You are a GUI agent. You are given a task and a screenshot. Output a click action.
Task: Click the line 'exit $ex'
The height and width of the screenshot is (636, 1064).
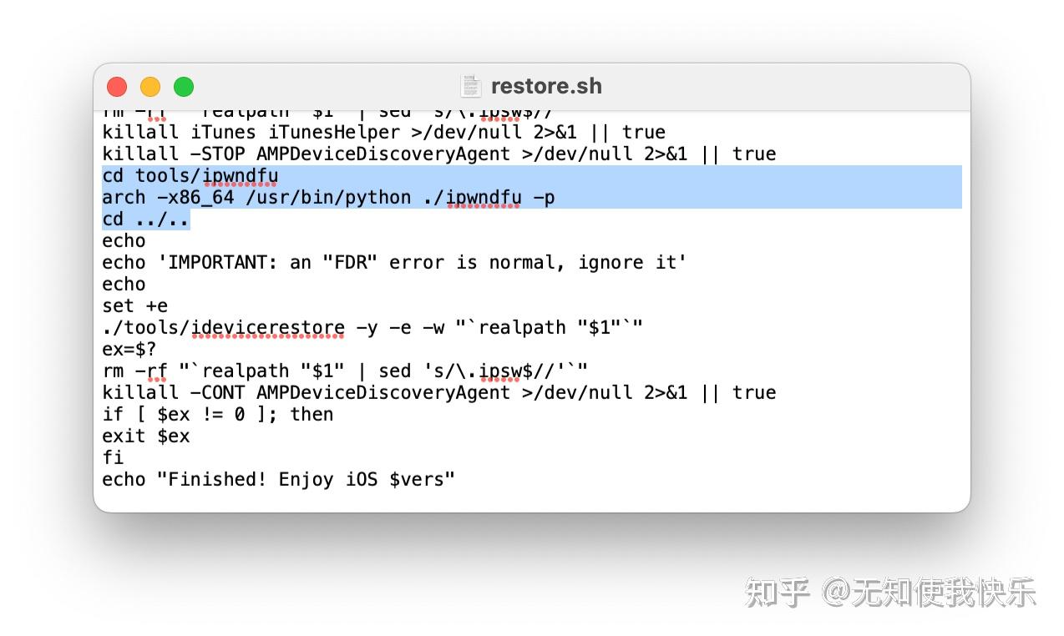point(146,436)
